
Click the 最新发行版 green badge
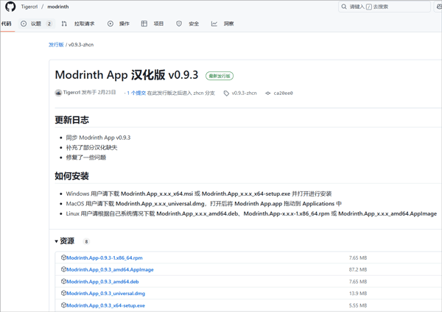pos(220,76)
